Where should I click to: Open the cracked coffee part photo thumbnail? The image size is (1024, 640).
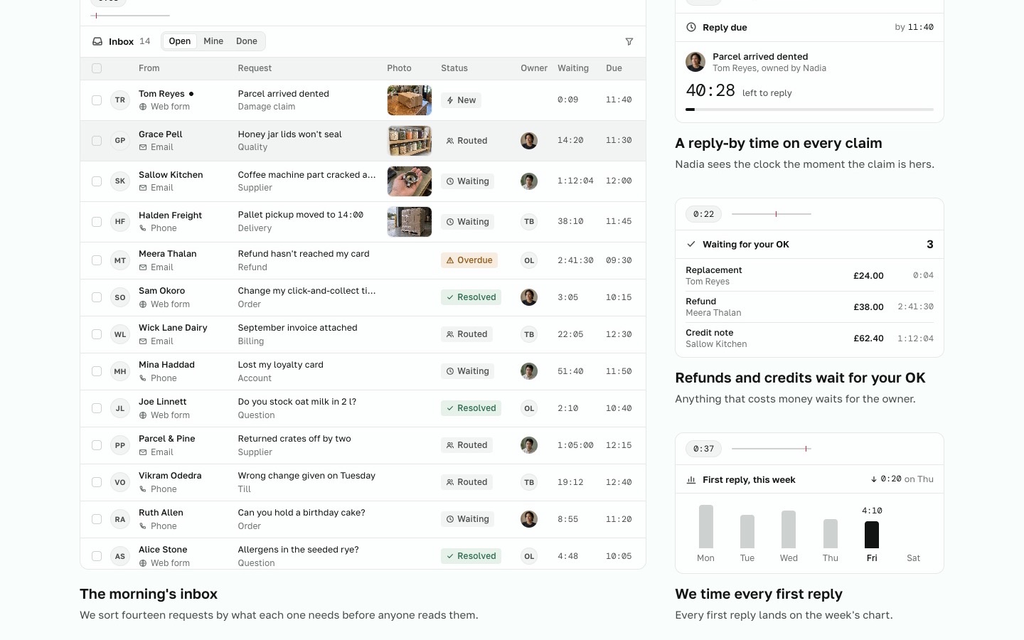[x=410, y=181]
